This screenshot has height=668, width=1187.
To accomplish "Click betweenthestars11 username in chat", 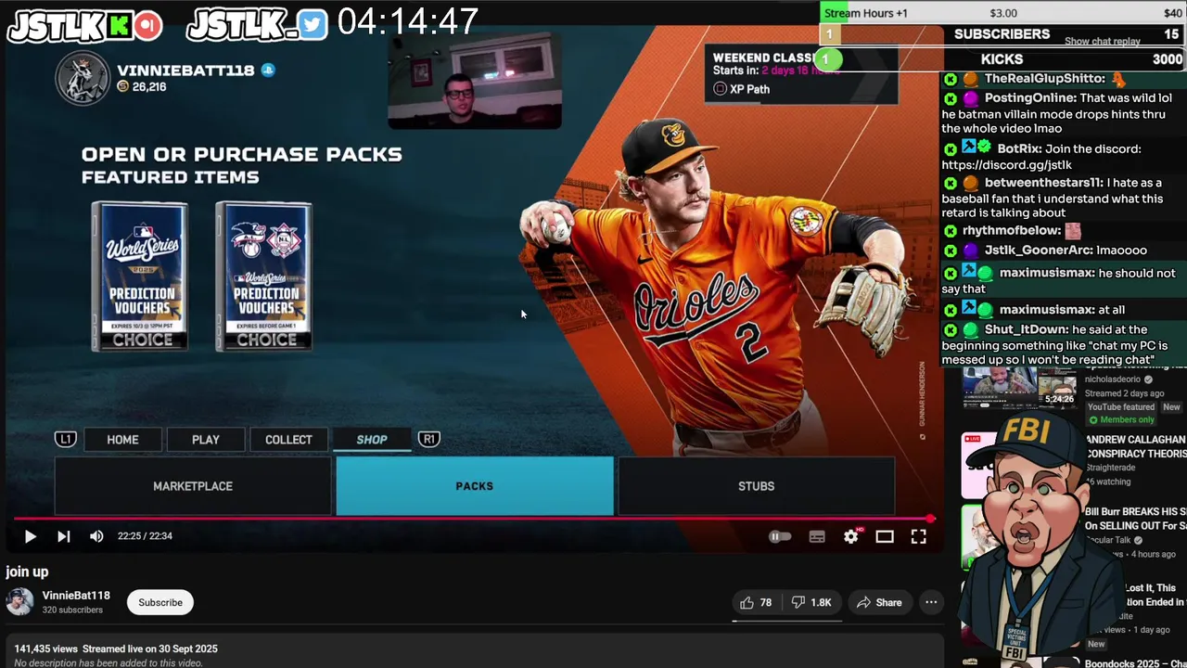I will click(1043, 183).
